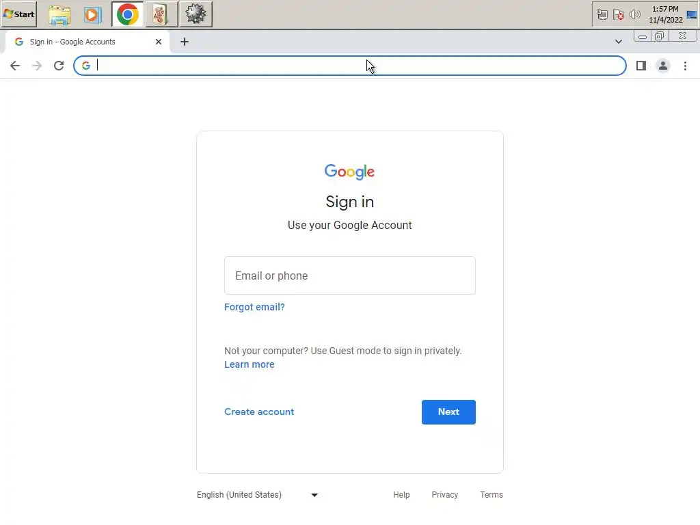Go forward with the forward arrow
The height and width of the screenshot is (525, 700).
tap(37, 66)
